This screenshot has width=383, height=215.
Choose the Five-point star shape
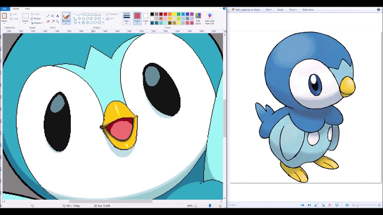(x=83, y=22)
